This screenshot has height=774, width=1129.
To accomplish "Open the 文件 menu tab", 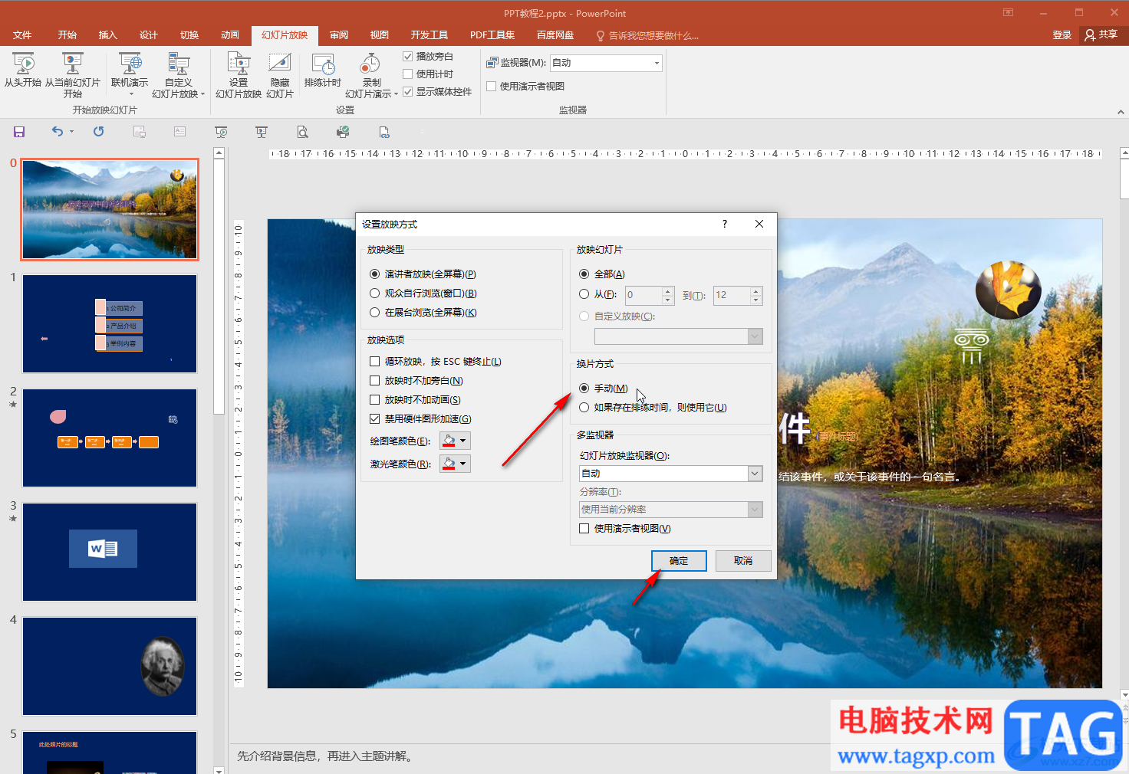I will [22, 35].
